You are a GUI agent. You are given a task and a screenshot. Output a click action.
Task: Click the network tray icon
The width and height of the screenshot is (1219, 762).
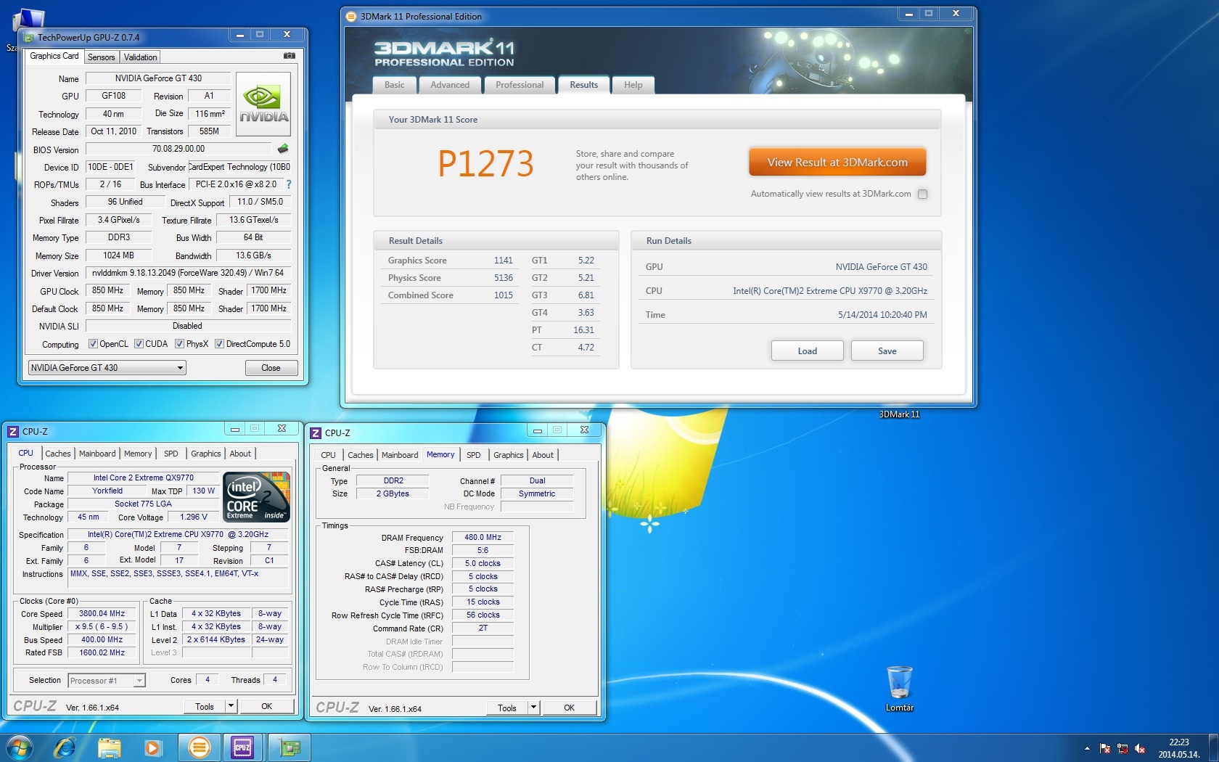coord(1122,748)
